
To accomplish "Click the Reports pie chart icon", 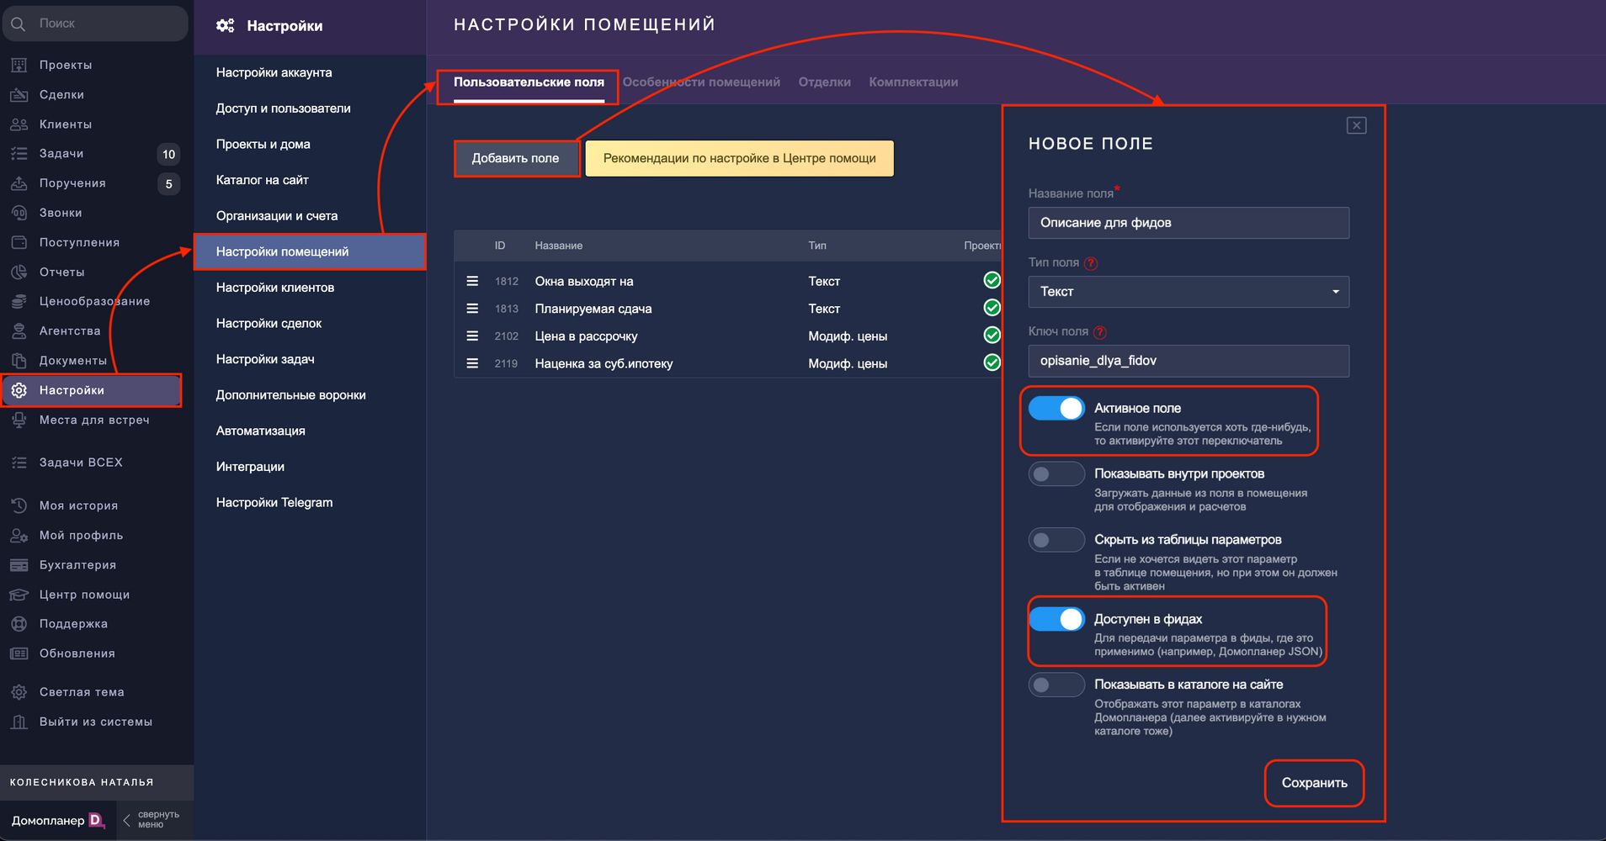I will point(19,272).
